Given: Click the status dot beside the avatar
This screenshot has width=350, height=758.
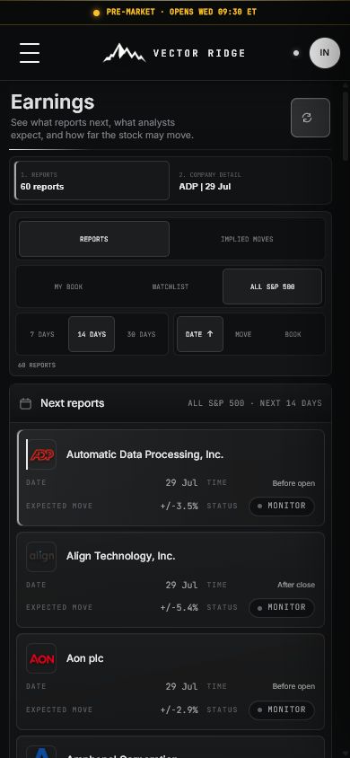Looking at the screenshot, I should tap(296, 53).
